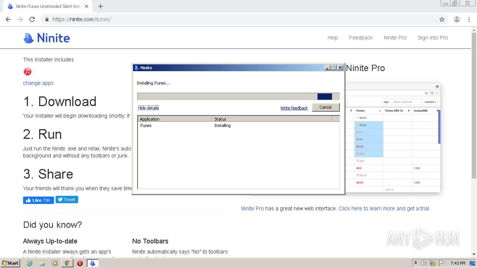Click the Ninite Pro interface screenshot
The image size is (477, 268).
[393, 138]
